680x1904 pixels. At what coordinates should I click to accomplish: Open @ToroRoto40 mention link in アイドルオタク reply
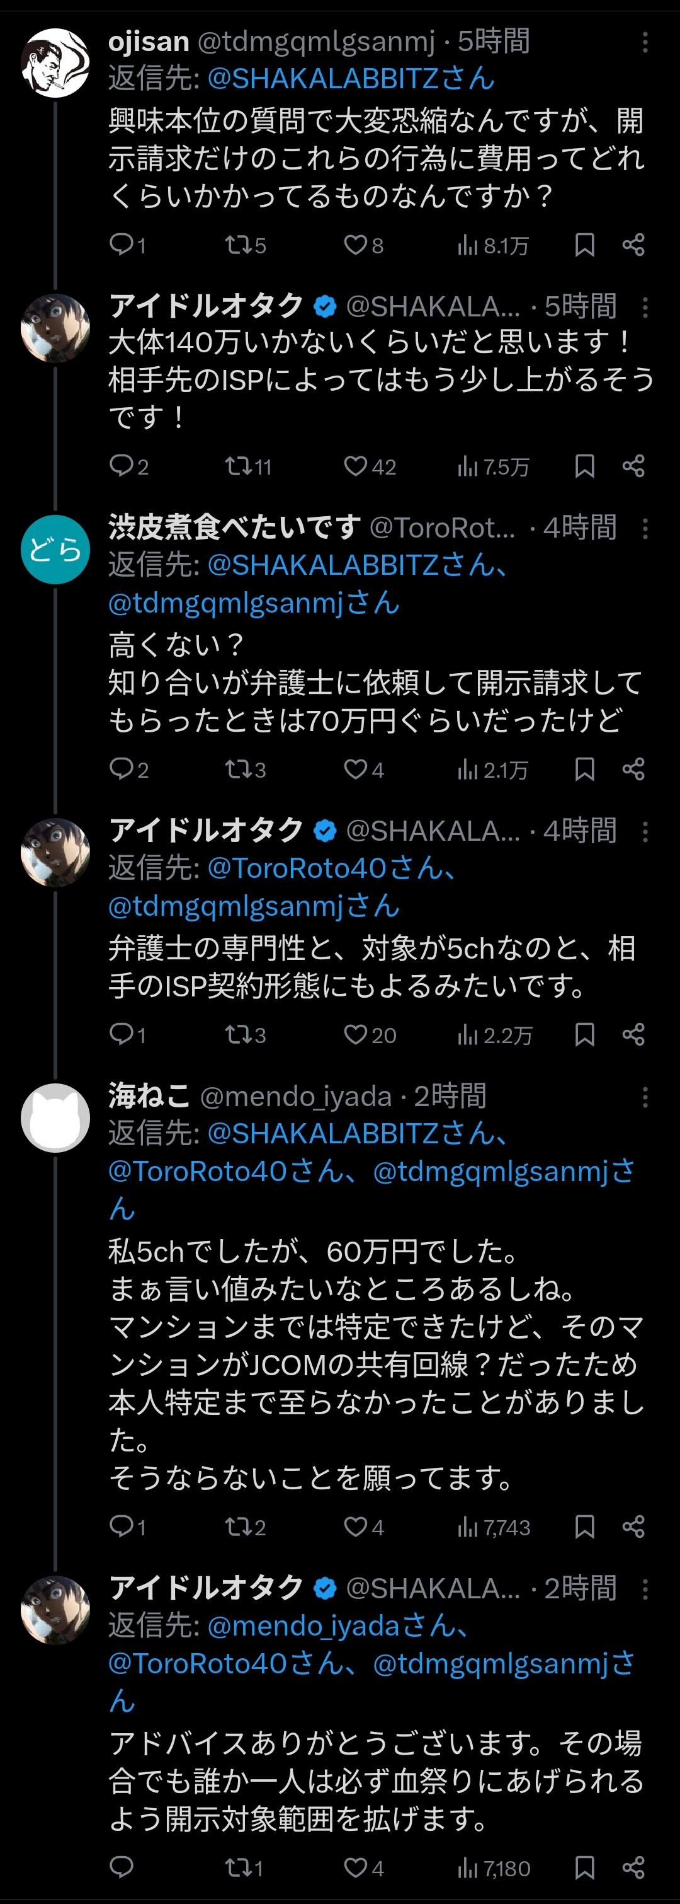[331, 868]
